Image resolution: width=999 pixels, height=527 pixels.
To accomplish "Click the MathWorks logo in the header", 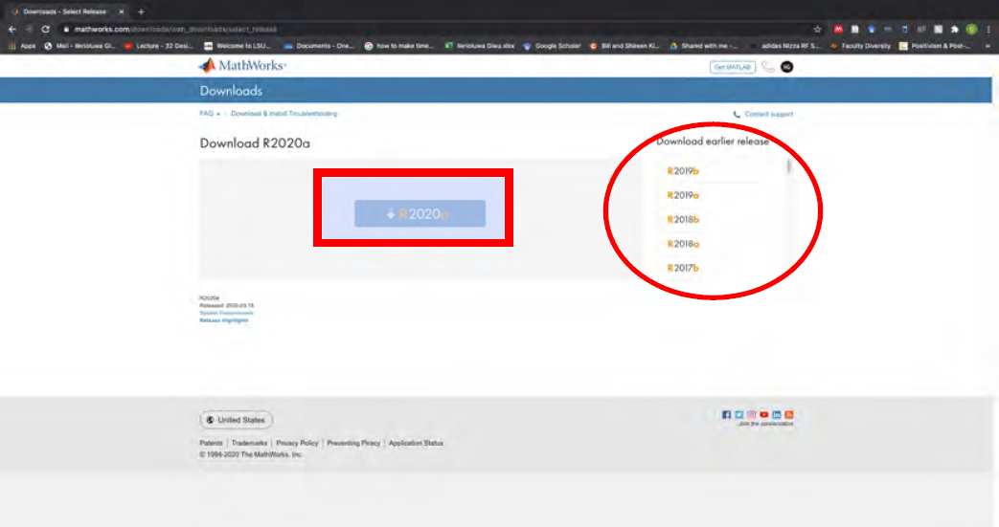I will pos(242,66).
